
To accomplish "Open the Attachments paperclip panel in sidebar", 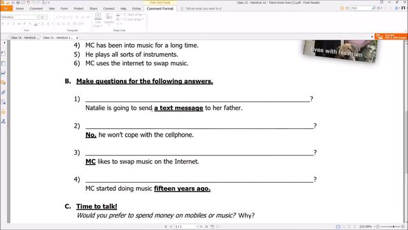I will (3, 92).
